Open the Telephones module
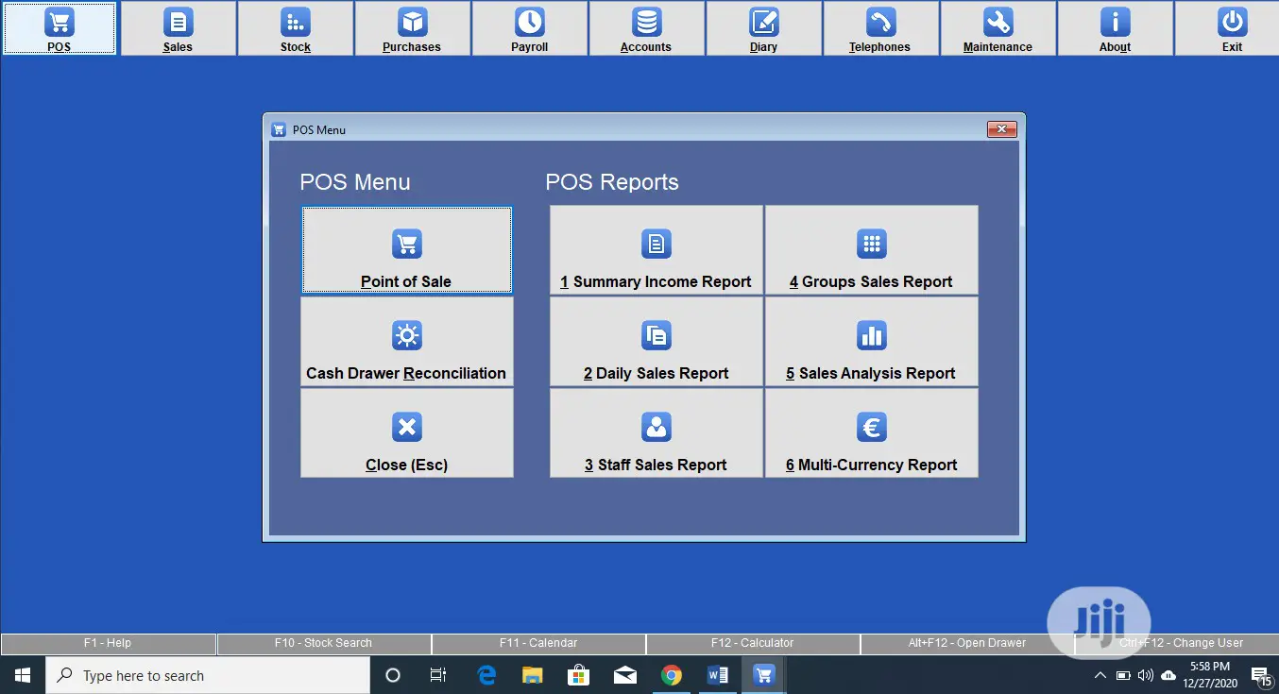 click(x=880, y=28)
